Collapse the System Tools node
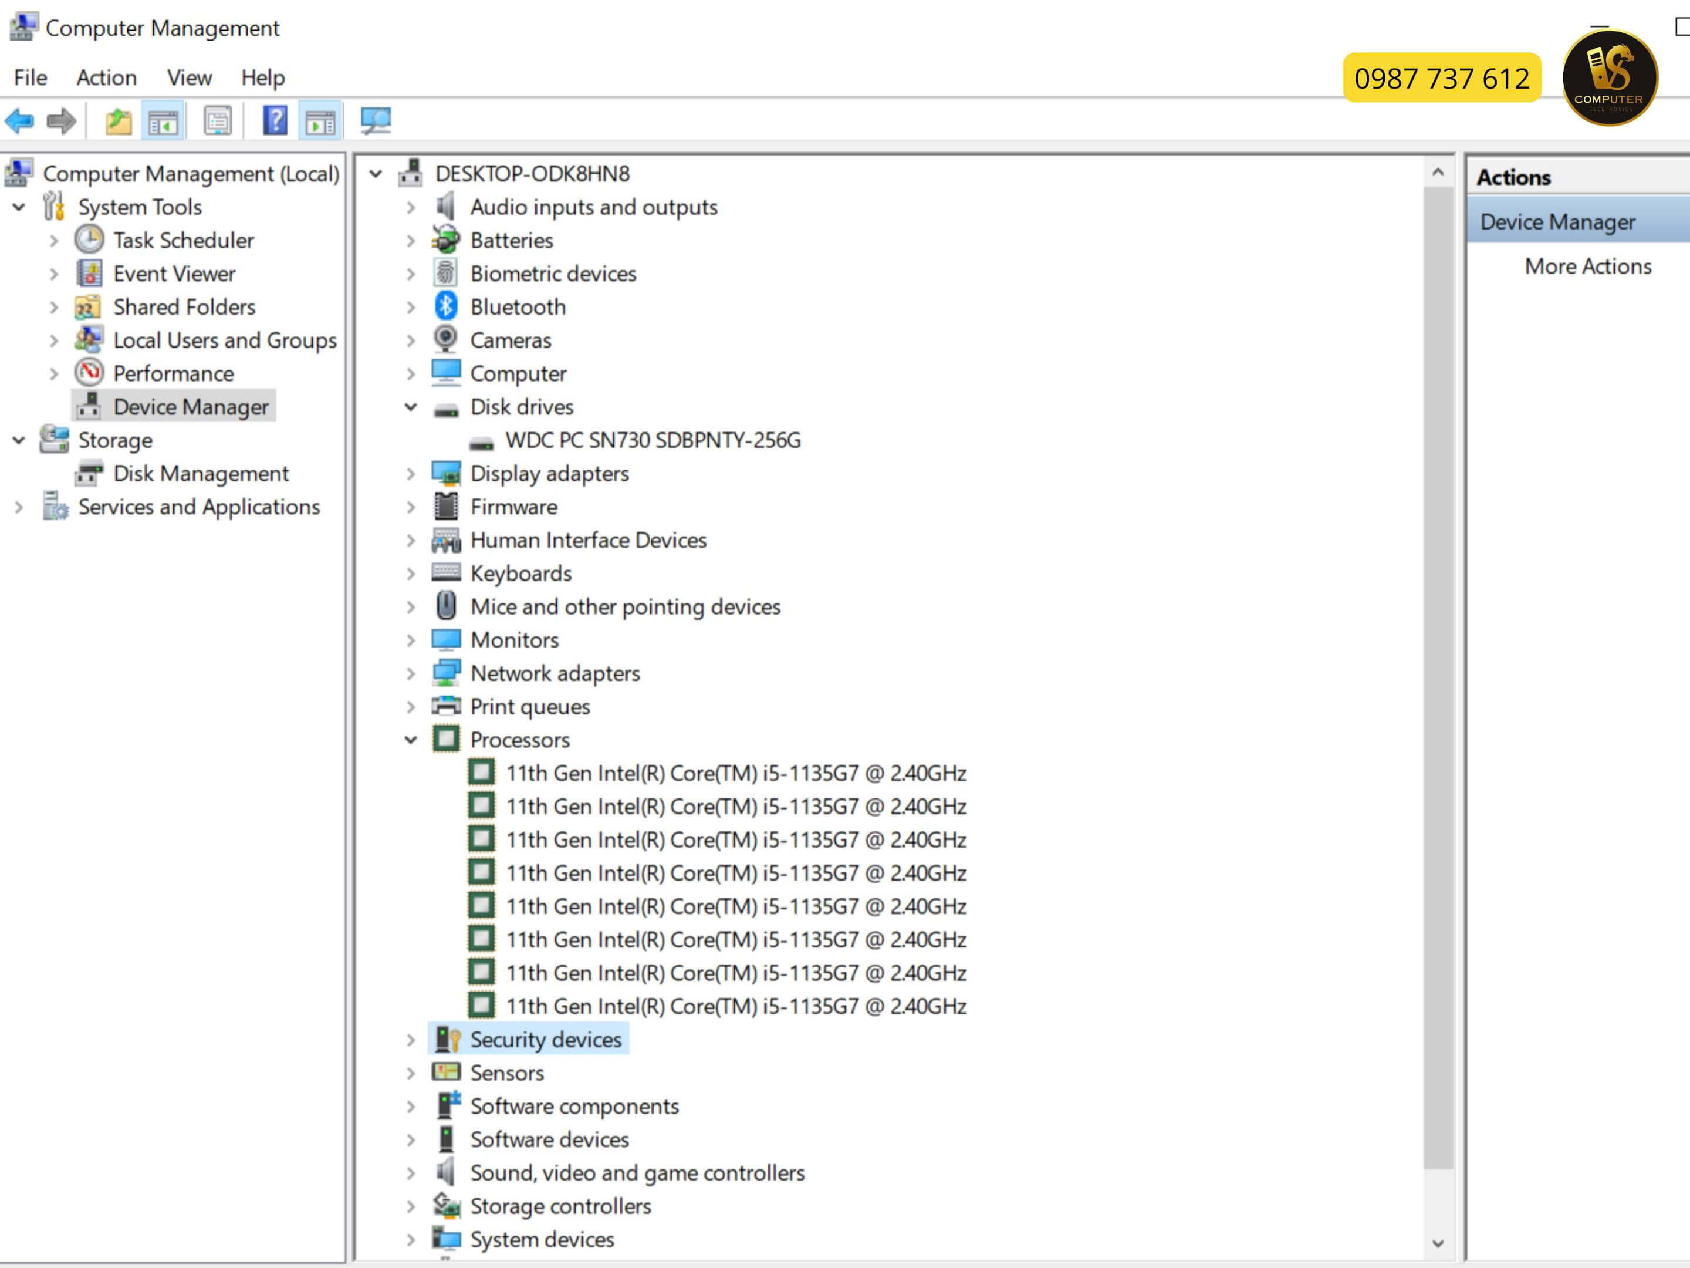1690x1268 pixels. coord(19,207)
